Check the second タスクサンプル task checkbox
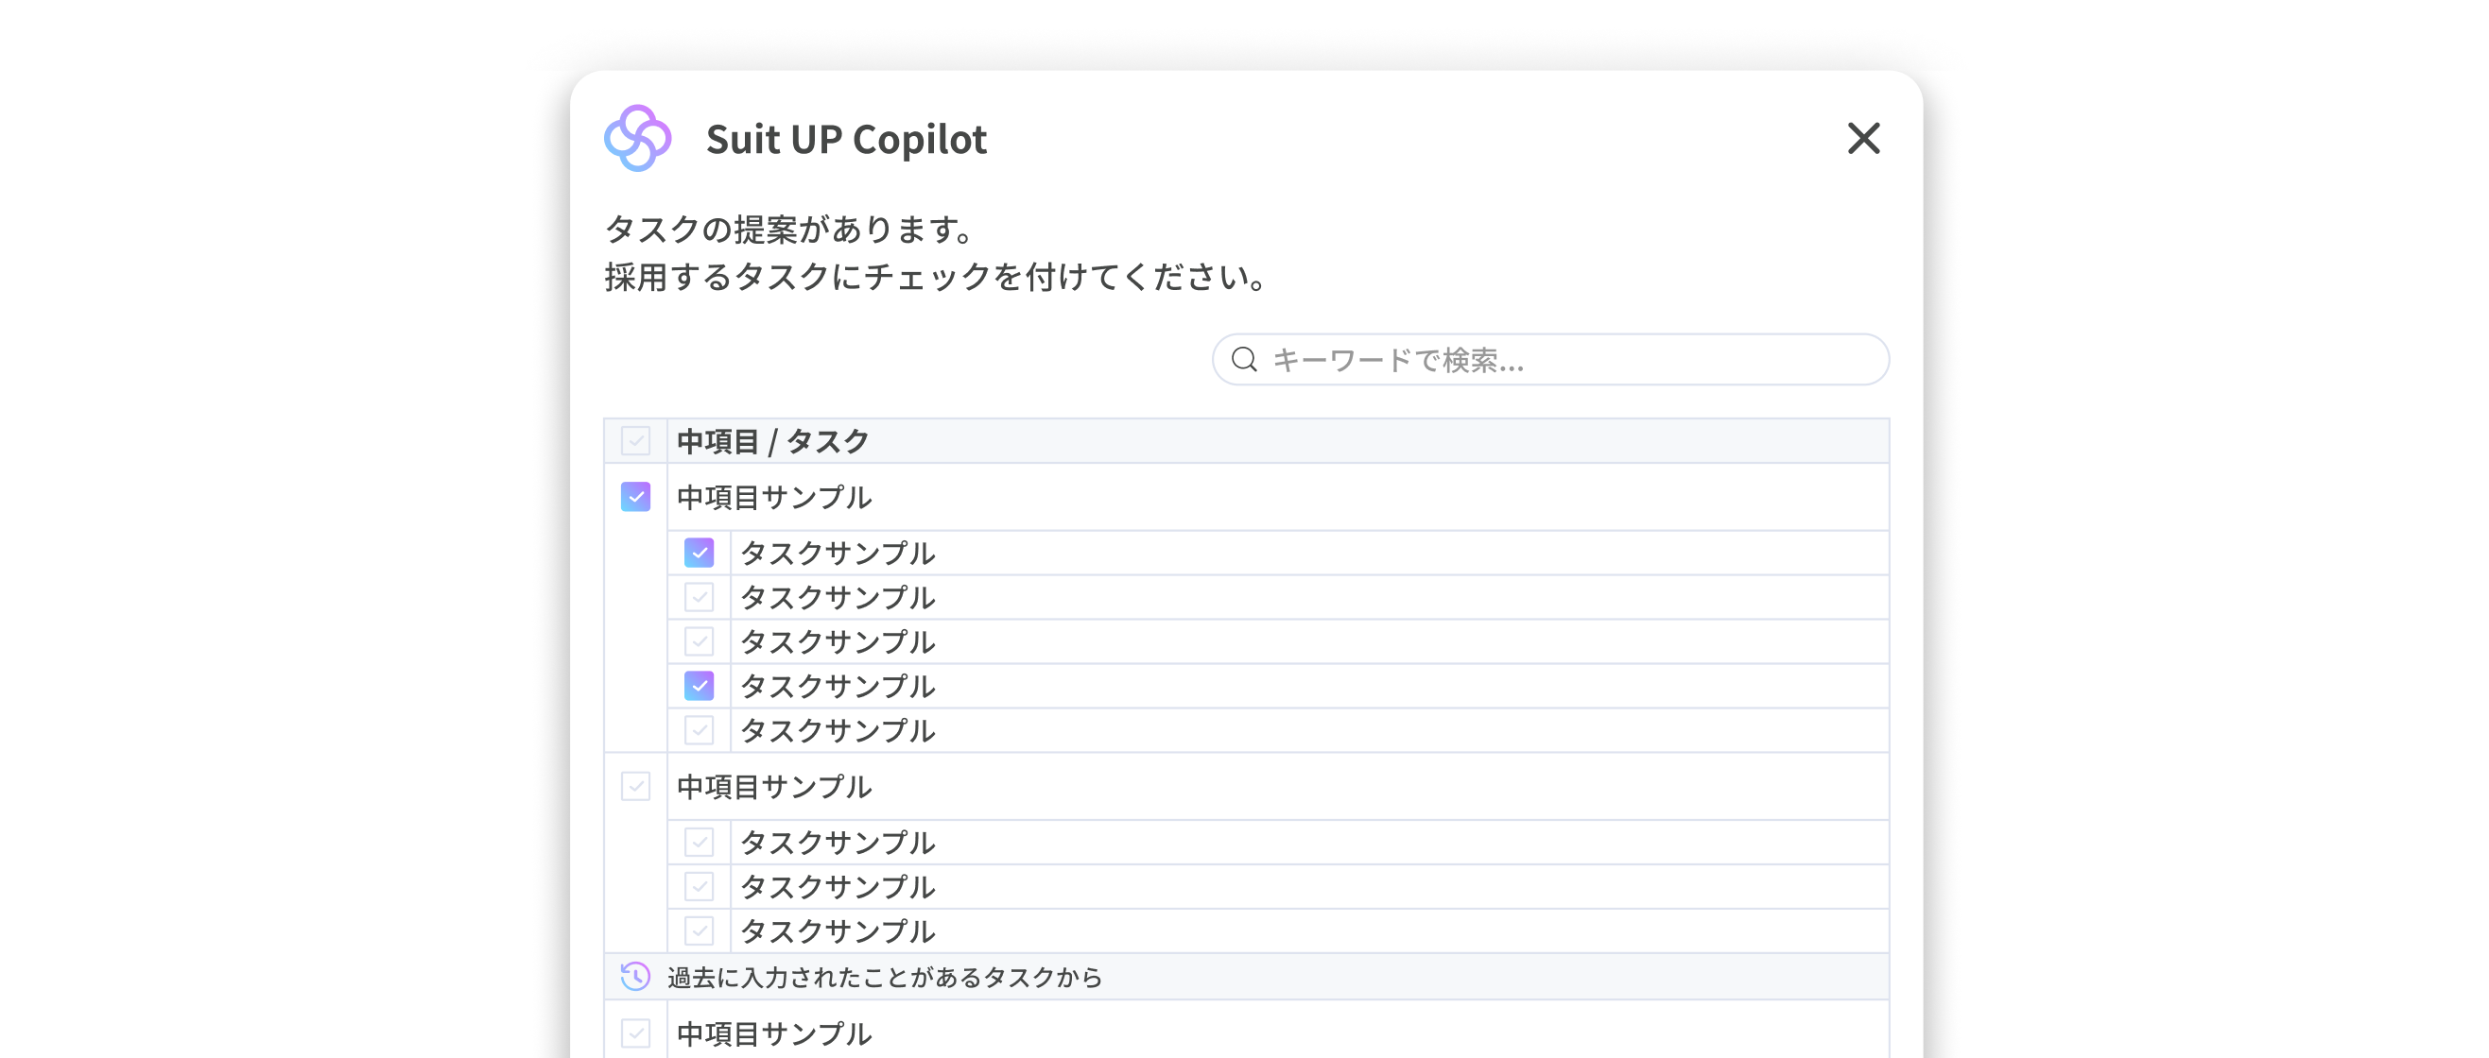This screenshot has width=2489, height=1058. tap(699, 598)
